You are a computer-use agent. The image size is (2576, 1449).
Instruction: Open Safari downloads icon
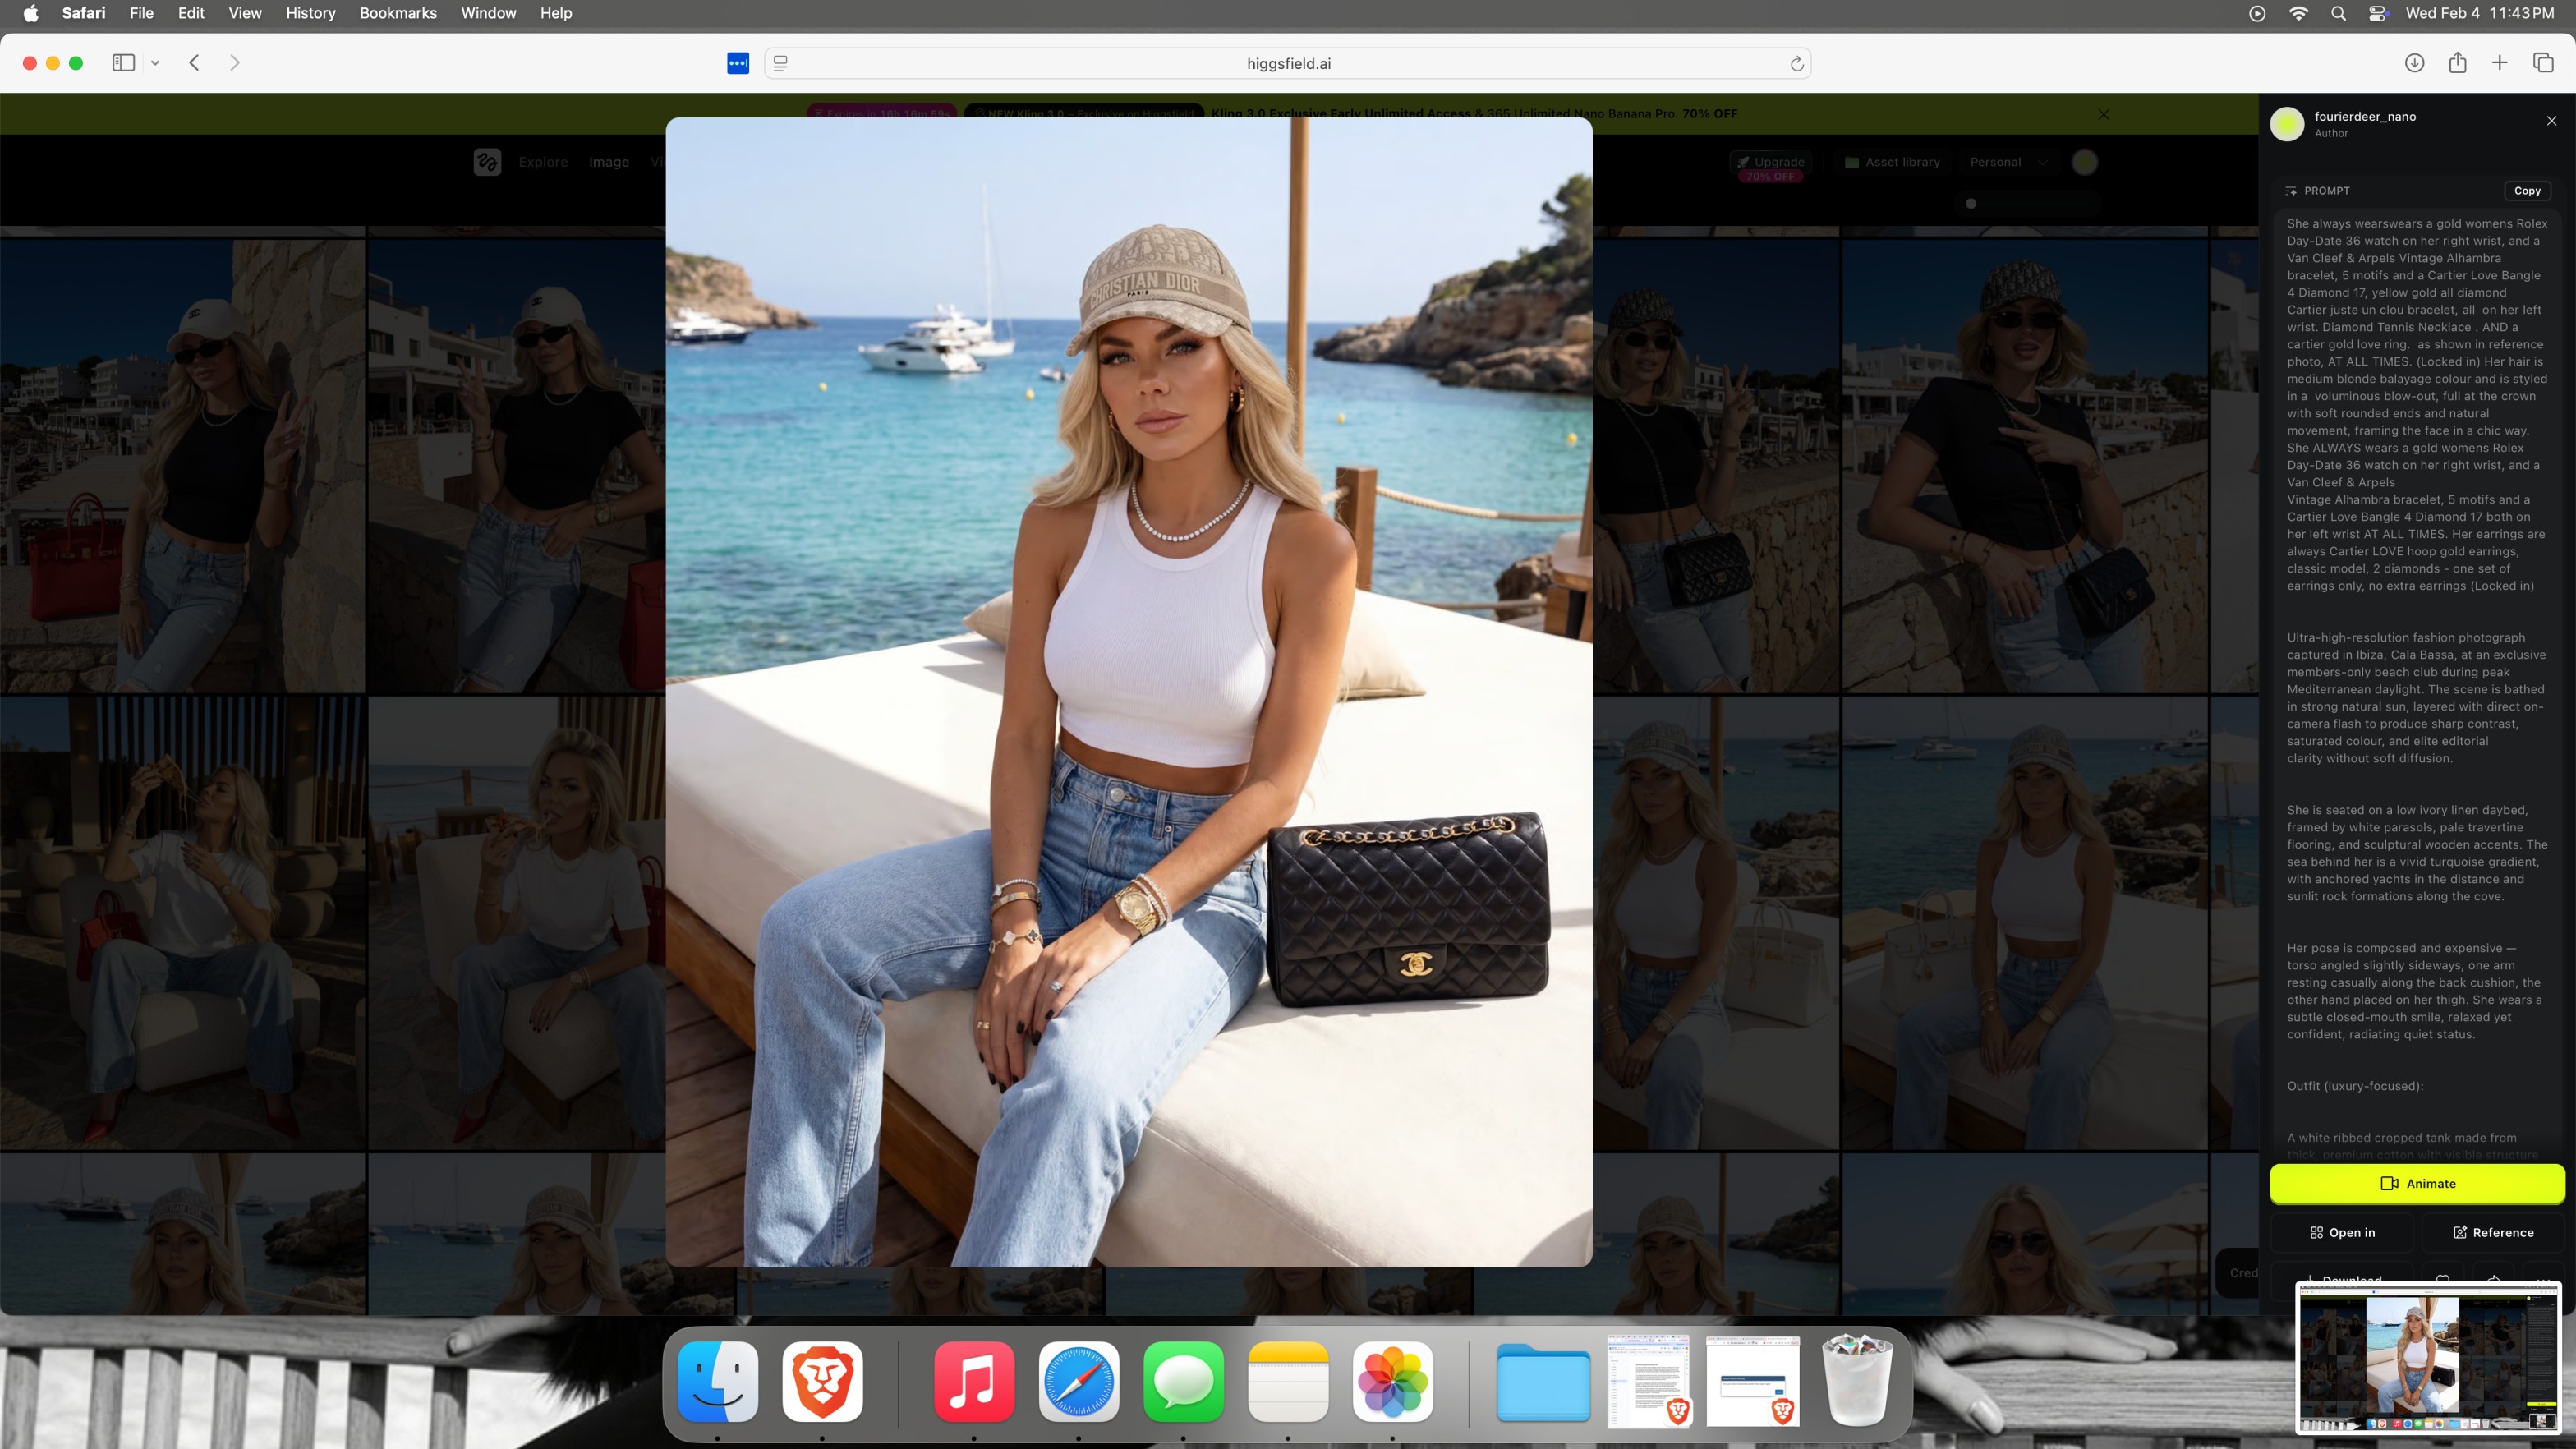click(2414, 63)
